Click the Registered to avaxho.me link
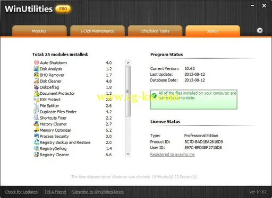The width and height of the screenshot is (272, 198). [x=172, y=155]
